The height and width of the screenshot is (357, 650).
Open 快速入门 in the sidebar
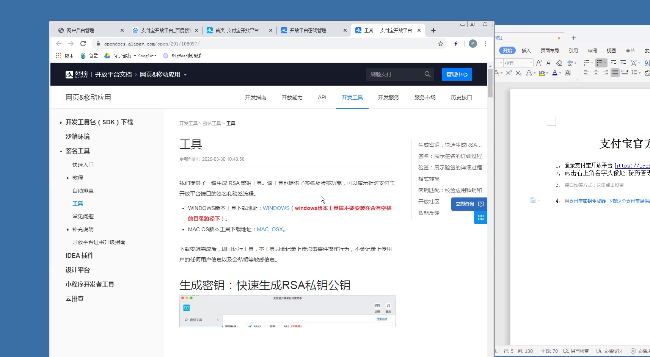pos(83,165)
